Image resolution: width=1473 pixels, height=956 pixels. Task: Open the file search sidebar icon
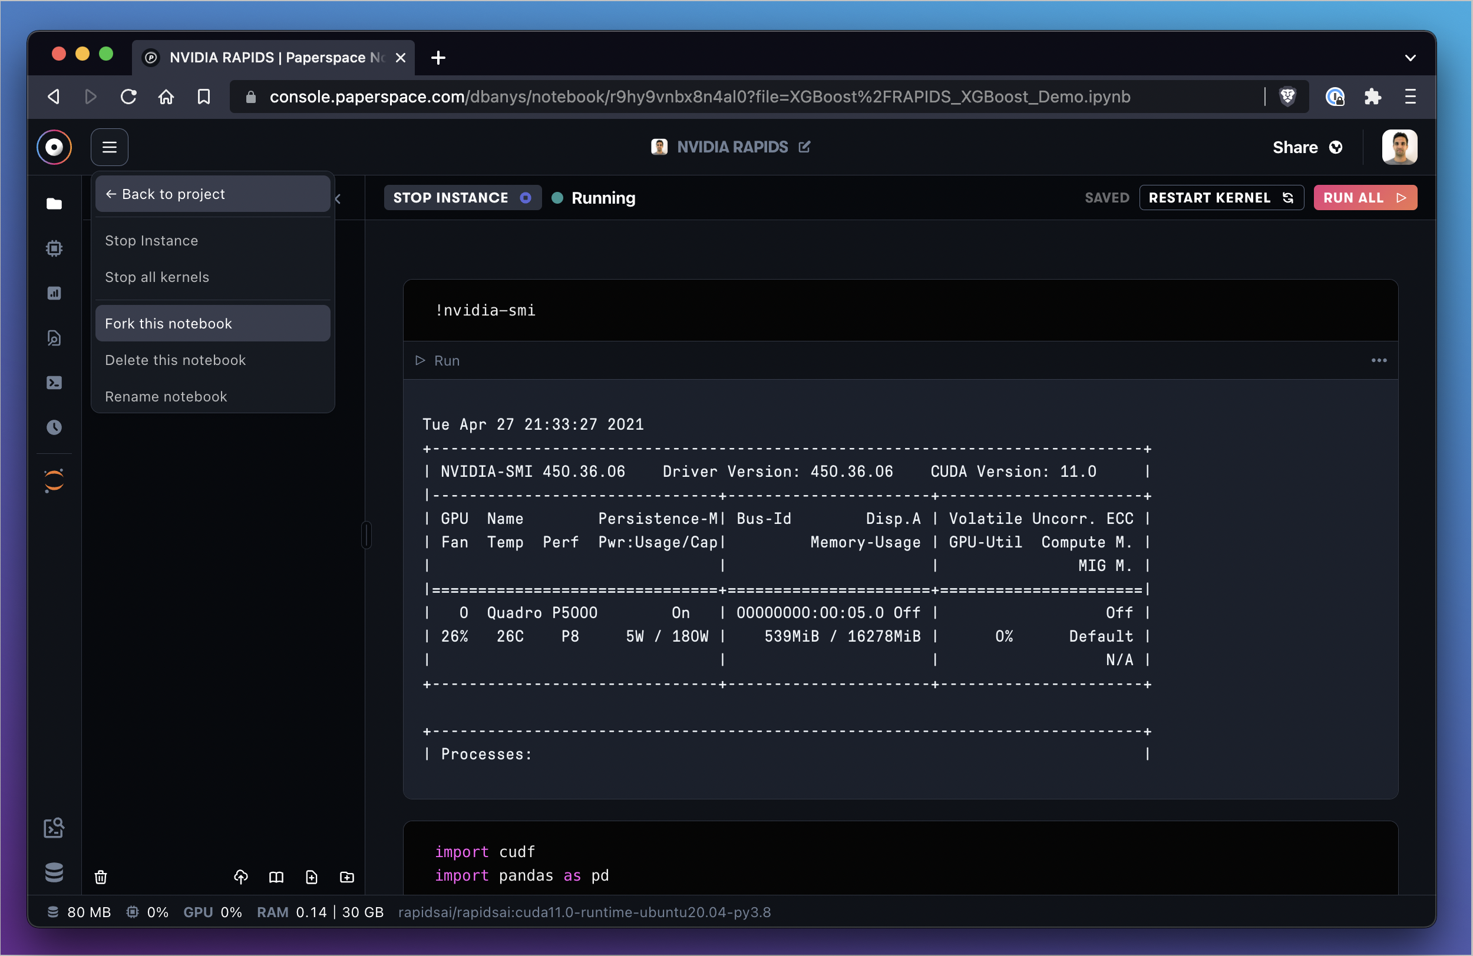coord(54,338)
